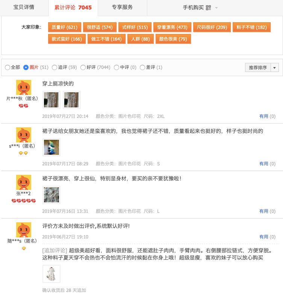Click the red hearts rating under 张***2
The height and width of the screenshot is (295, 283).
pos(24,201)
